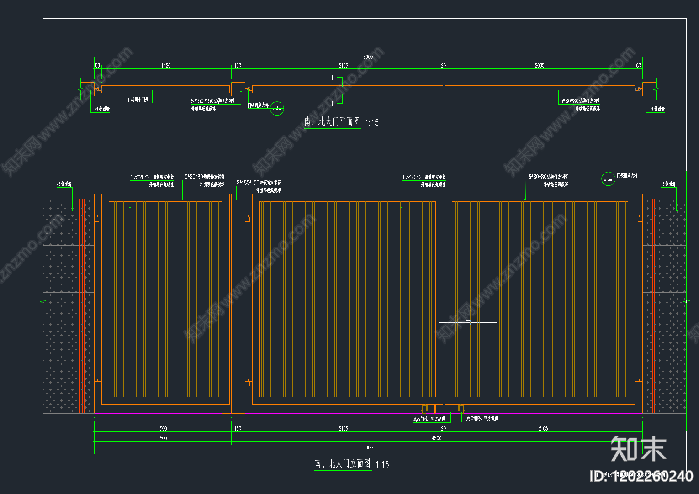The width and height of the screenshot is (699, 494).
Task: Click the 知末 watermark logo
Action: pos(638,449)
